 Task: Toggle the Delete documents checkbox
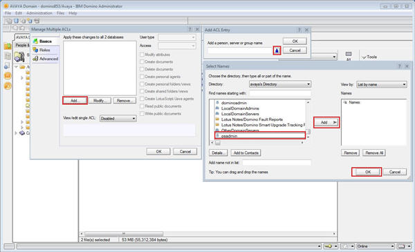pos(142,69)
